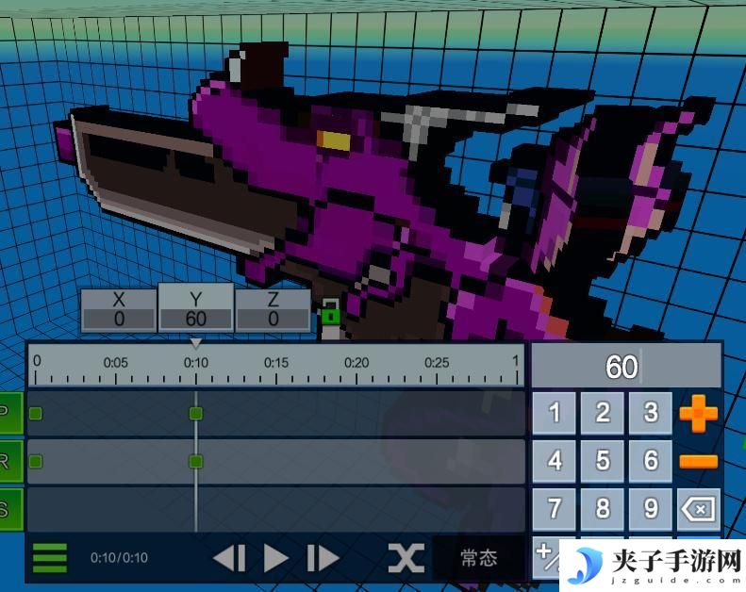Click the playhead triangle marker at 0:10

click(x=195, y=343)
